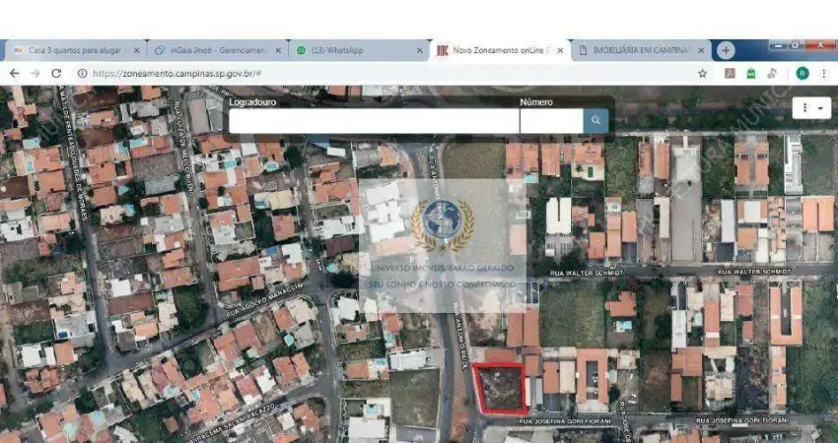Switch to the Casa 3 quartos para alugar tab

(75, 51)
